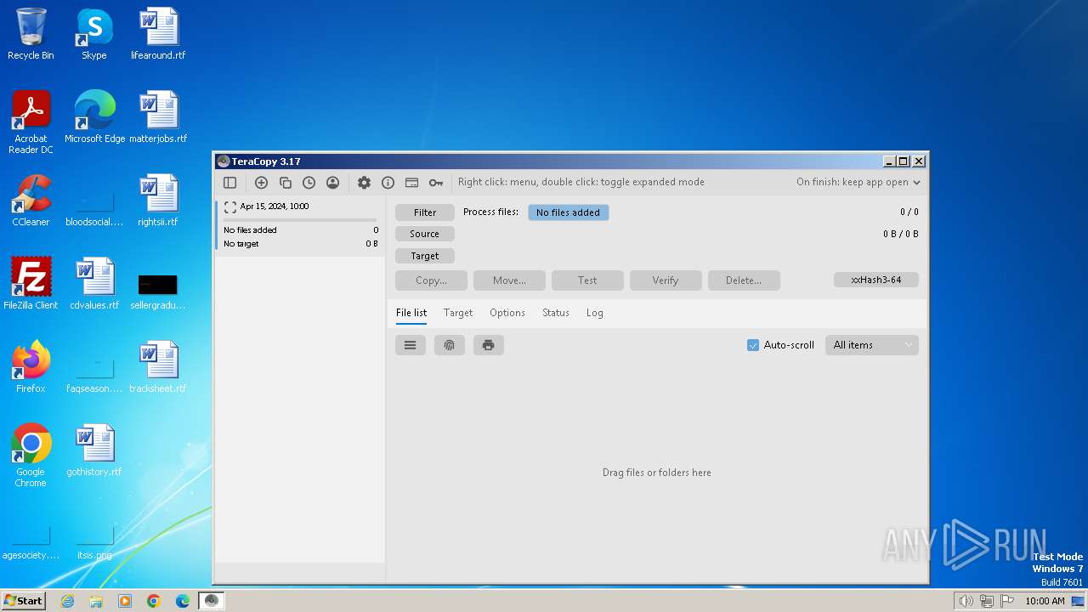Click the Windows Start button
The height and width of the screenshot is (612, 1088).
[24, 601]
